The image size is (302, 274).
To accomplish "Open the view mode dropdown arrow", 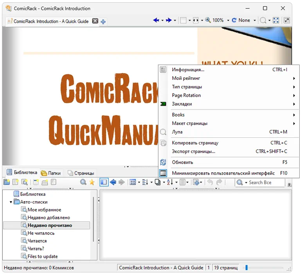I will (139, 182).
